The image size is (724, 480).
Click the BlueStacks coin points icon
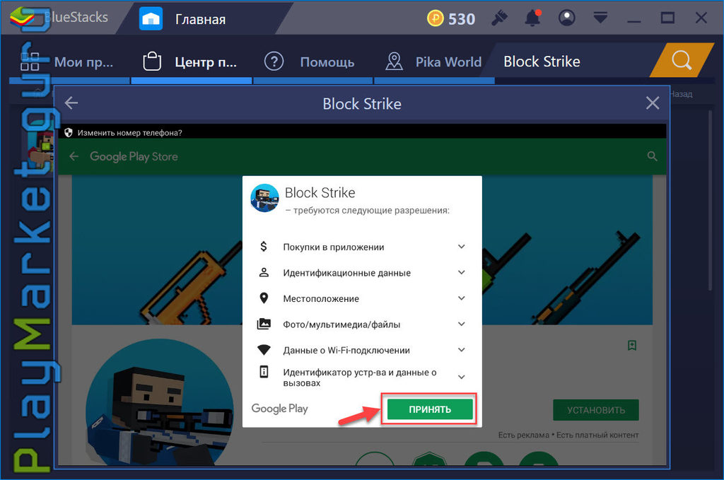(x=435, y=18)
